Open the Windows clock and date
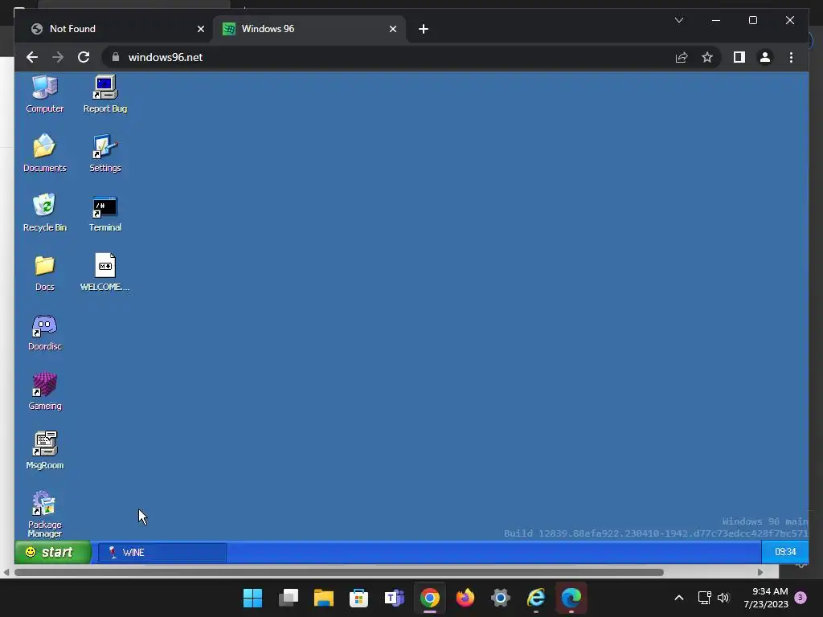Screen dimensions: 823x617 point(766,598)
